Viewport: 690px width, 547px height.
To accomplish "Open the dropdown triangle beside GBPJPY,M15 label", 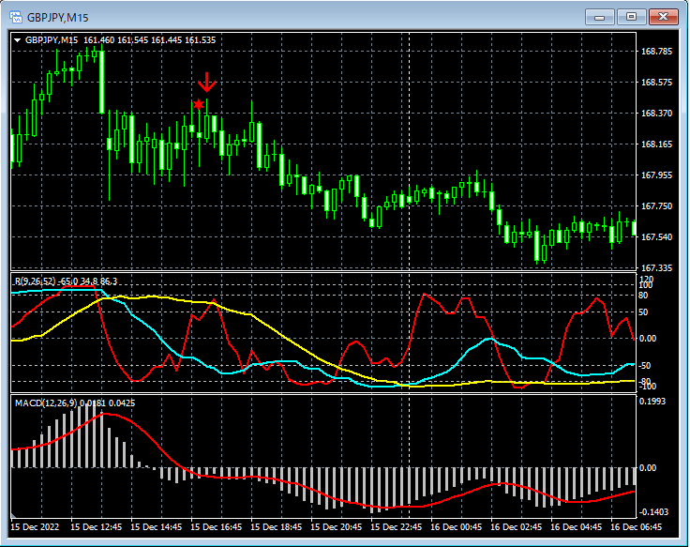I will [17, 40].
